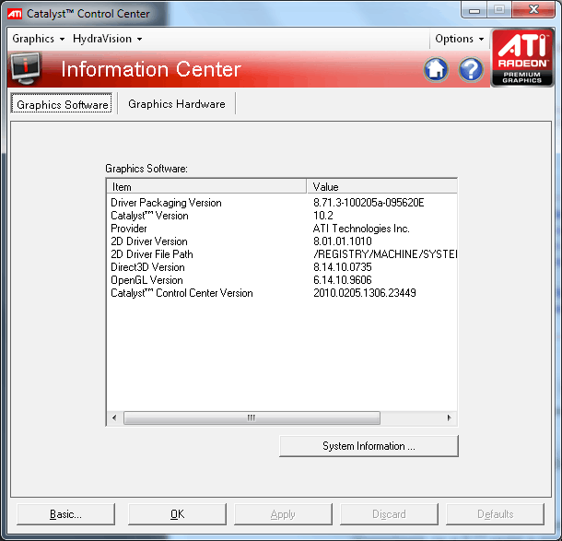Click the value 10.2
The width and height of the screenshot is (562, 541).
click(323, 216)
